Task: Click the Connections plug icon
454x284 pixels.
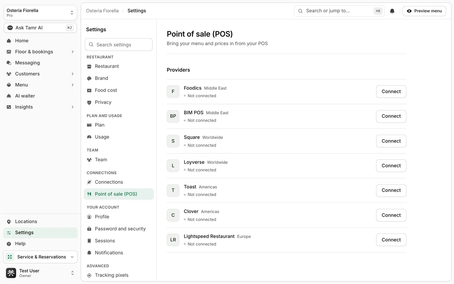Action: tap(89, 182)
